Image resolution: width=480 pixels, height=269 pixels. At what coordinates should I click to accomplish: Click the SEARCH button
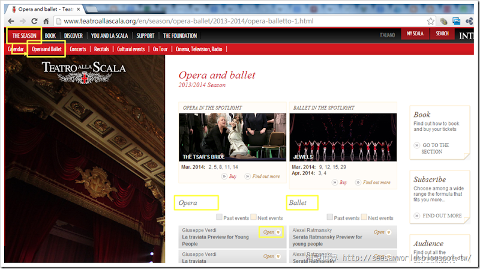pos(442,34)
